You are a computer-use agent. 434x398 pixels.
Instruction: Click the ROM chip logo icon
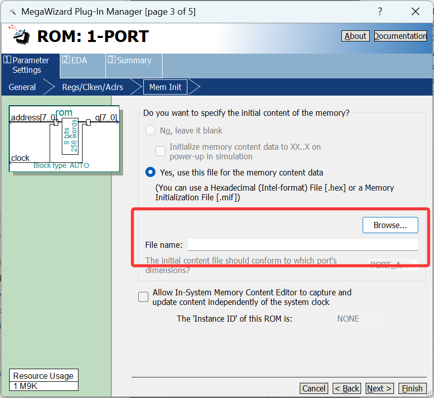click(20, 35)
